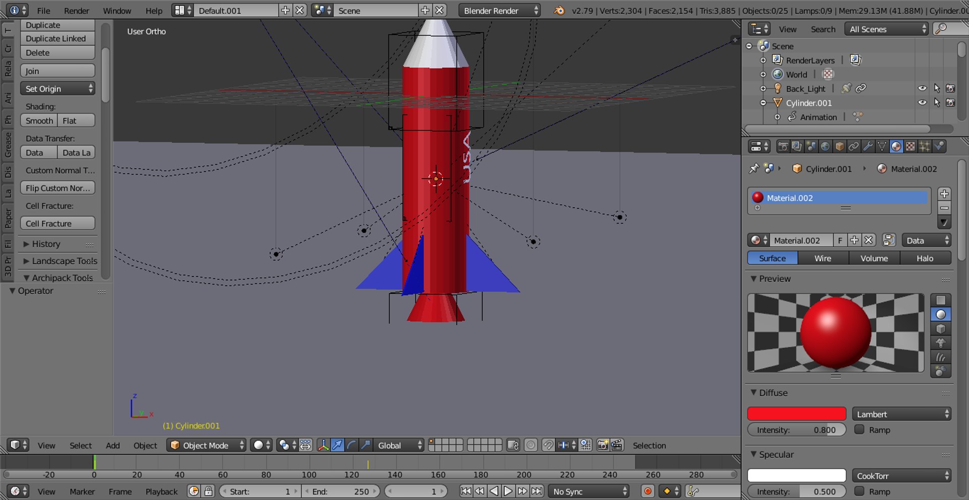Click the Delete button in tool shelf
Image resolution: width=969 pixels, height=500 pixels.
pyautogui.click(x=58, y=52)
